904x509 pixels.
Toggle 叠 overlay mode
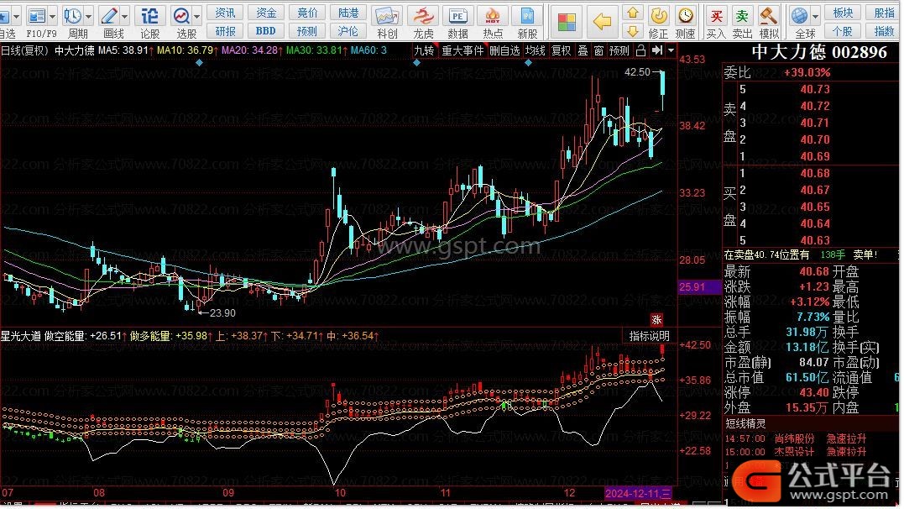click(x=583, y=50)
